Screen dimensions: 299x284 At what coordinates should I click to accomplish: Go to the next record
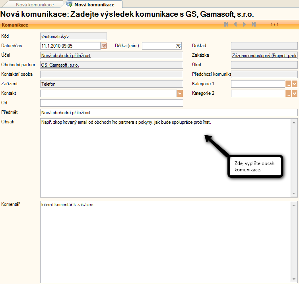(x=244, y=25)
